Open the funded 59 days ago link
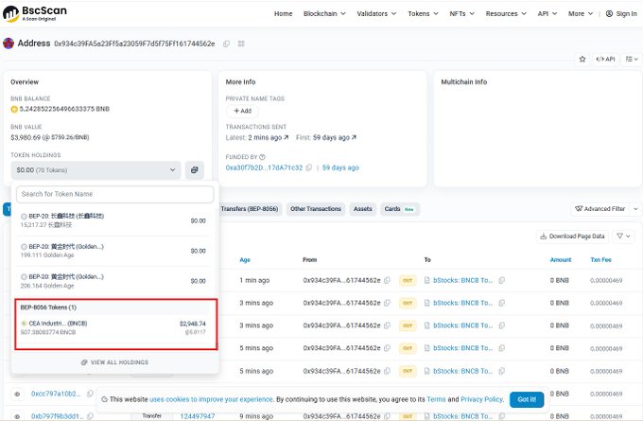 [340, 167]
